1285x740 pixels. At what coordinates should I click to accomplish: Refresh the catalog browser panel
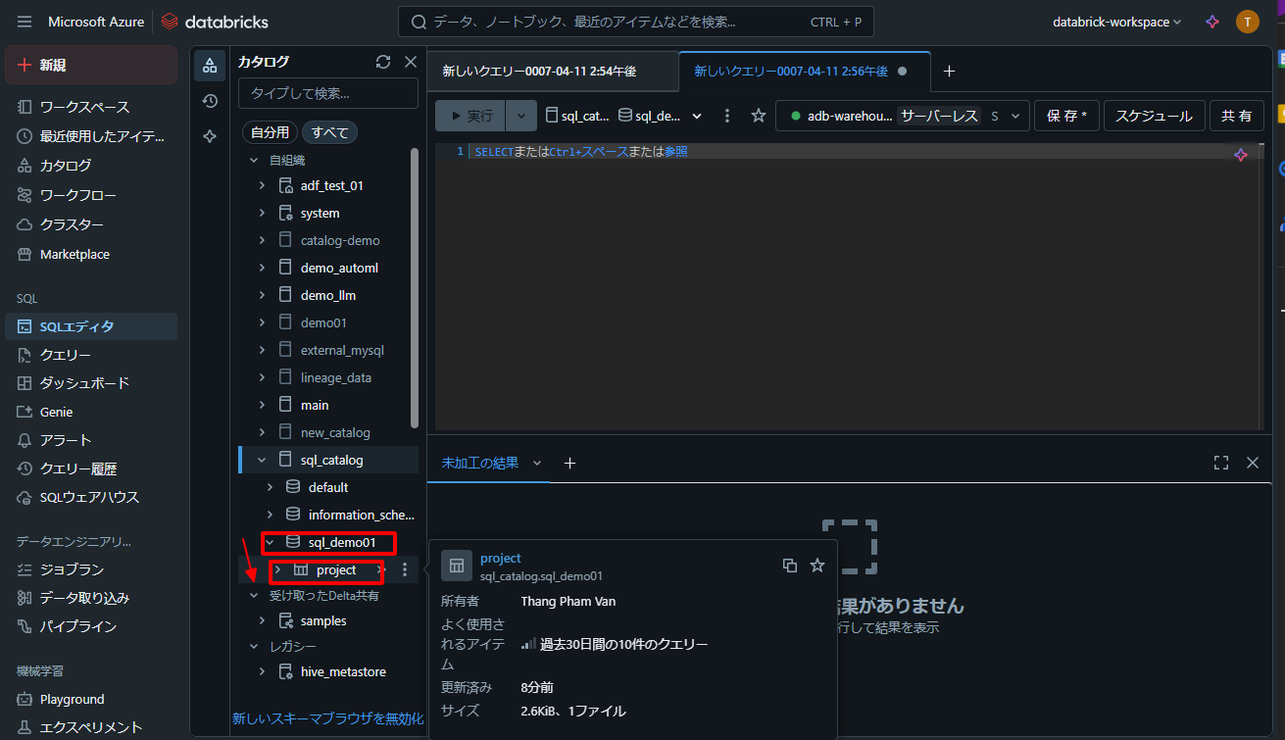pyautogui.click(x=383, y=62)
